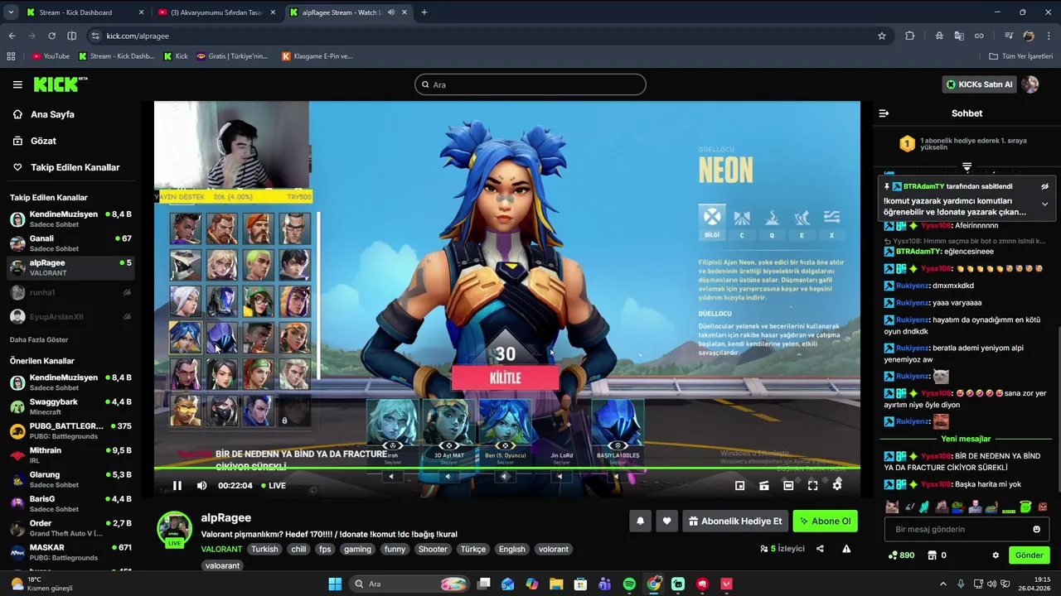Expand the gift leaderboard handle

pyautogui.click(x=967, y=167)
